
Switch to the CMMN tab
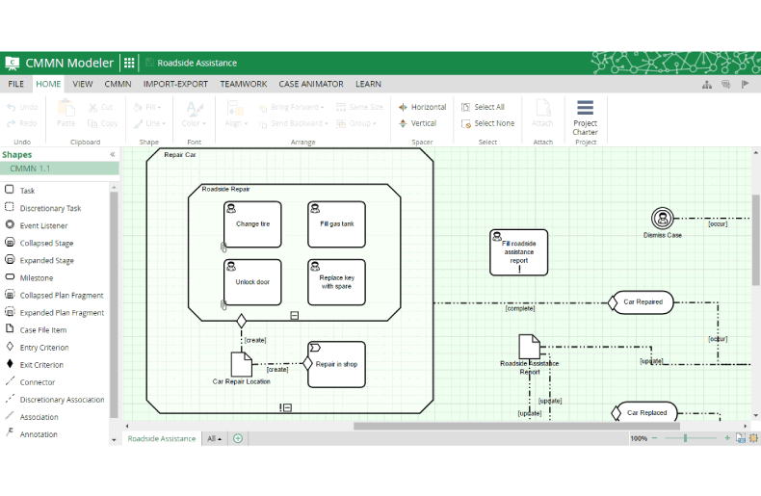[x=118, y=84]
